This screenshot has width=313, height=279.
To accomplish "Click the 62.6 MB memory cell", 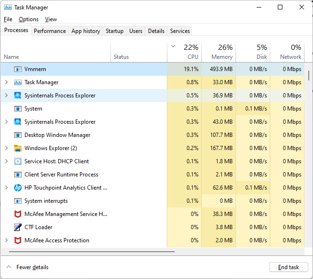I will (x=219, y=188).
